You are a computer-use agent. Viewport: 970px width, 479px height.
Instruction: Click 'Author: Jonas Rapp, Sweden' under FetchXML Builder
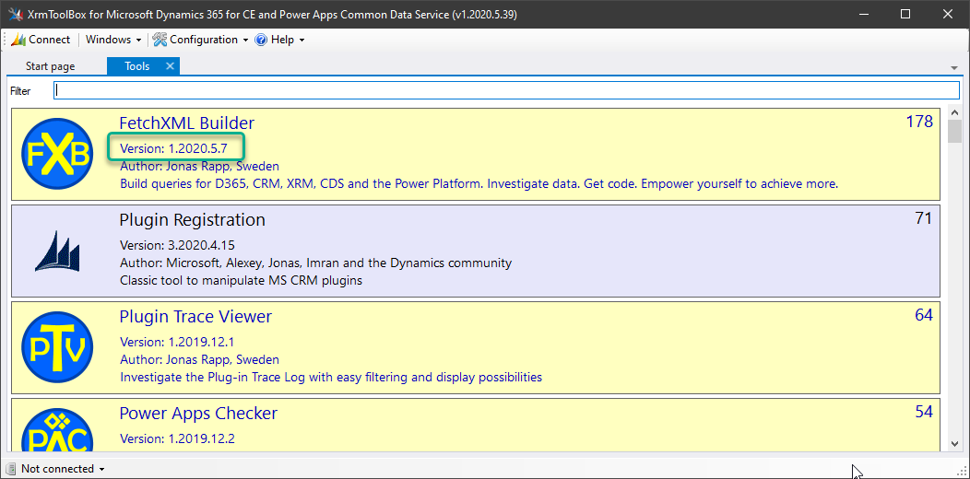[x=199, y=166]
